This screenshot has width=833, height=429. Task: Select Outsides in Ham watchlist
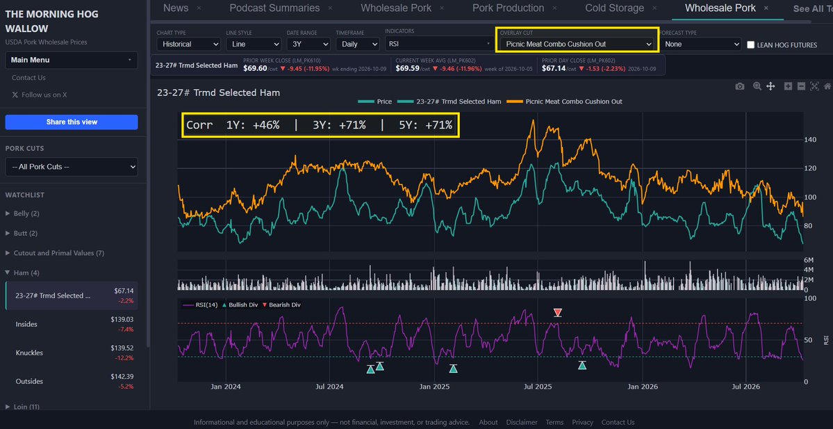(72, 382)
